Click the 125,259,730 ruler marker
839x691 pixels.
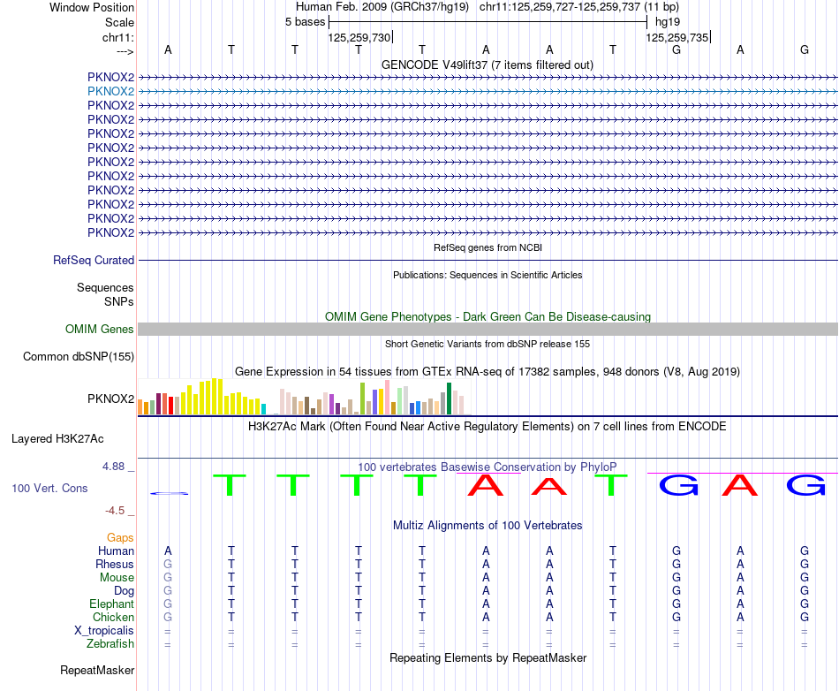[x=359, y=37]
